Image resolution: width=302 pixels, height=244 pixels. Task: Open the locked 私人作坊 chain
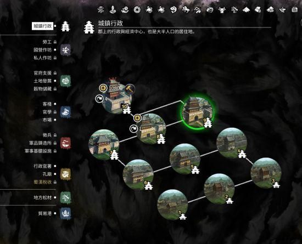tap(43, 58)
